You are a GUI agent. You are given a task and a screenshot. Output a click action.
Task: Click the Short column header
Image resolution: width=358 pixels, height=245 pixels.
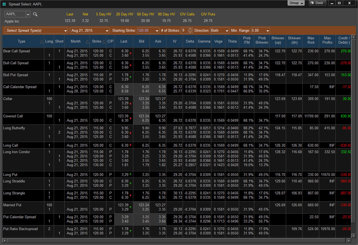pyautogui.click(x=59, y=41)
